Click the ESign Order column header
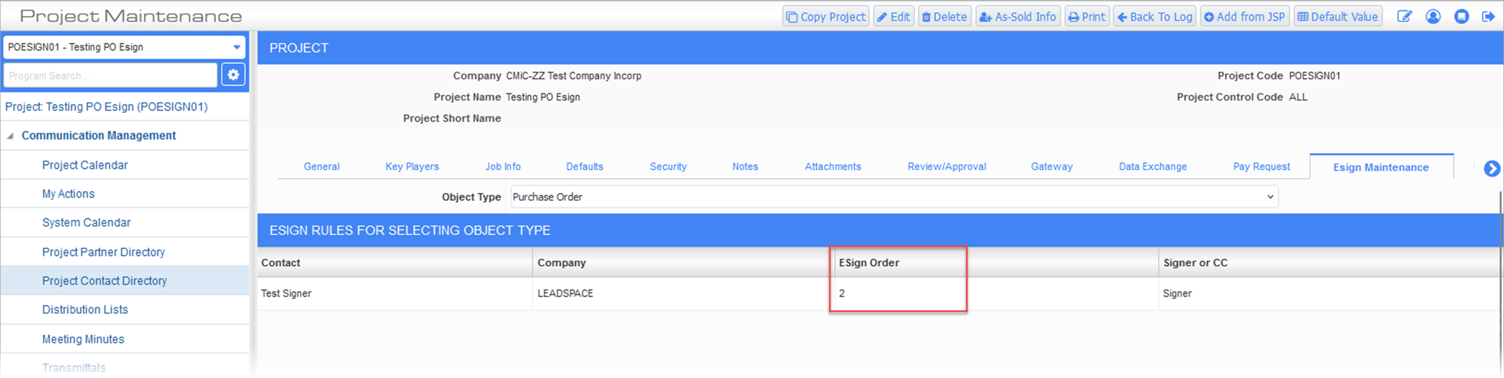1504x378 pixels. [996, 262]
